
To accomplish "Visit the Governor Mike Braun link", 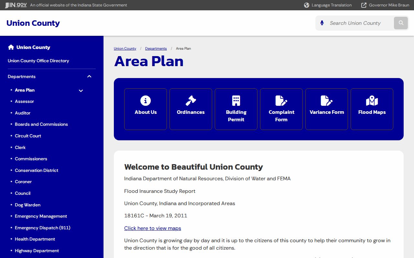I will click(x=385, y=5).
